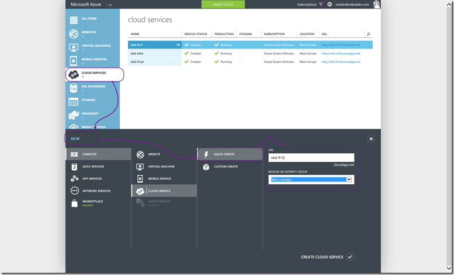The width and height of the screenshot is (454, 275).
Task: Open the nkd-ff-f1 row arrow
Action: (x=178, y=45)
